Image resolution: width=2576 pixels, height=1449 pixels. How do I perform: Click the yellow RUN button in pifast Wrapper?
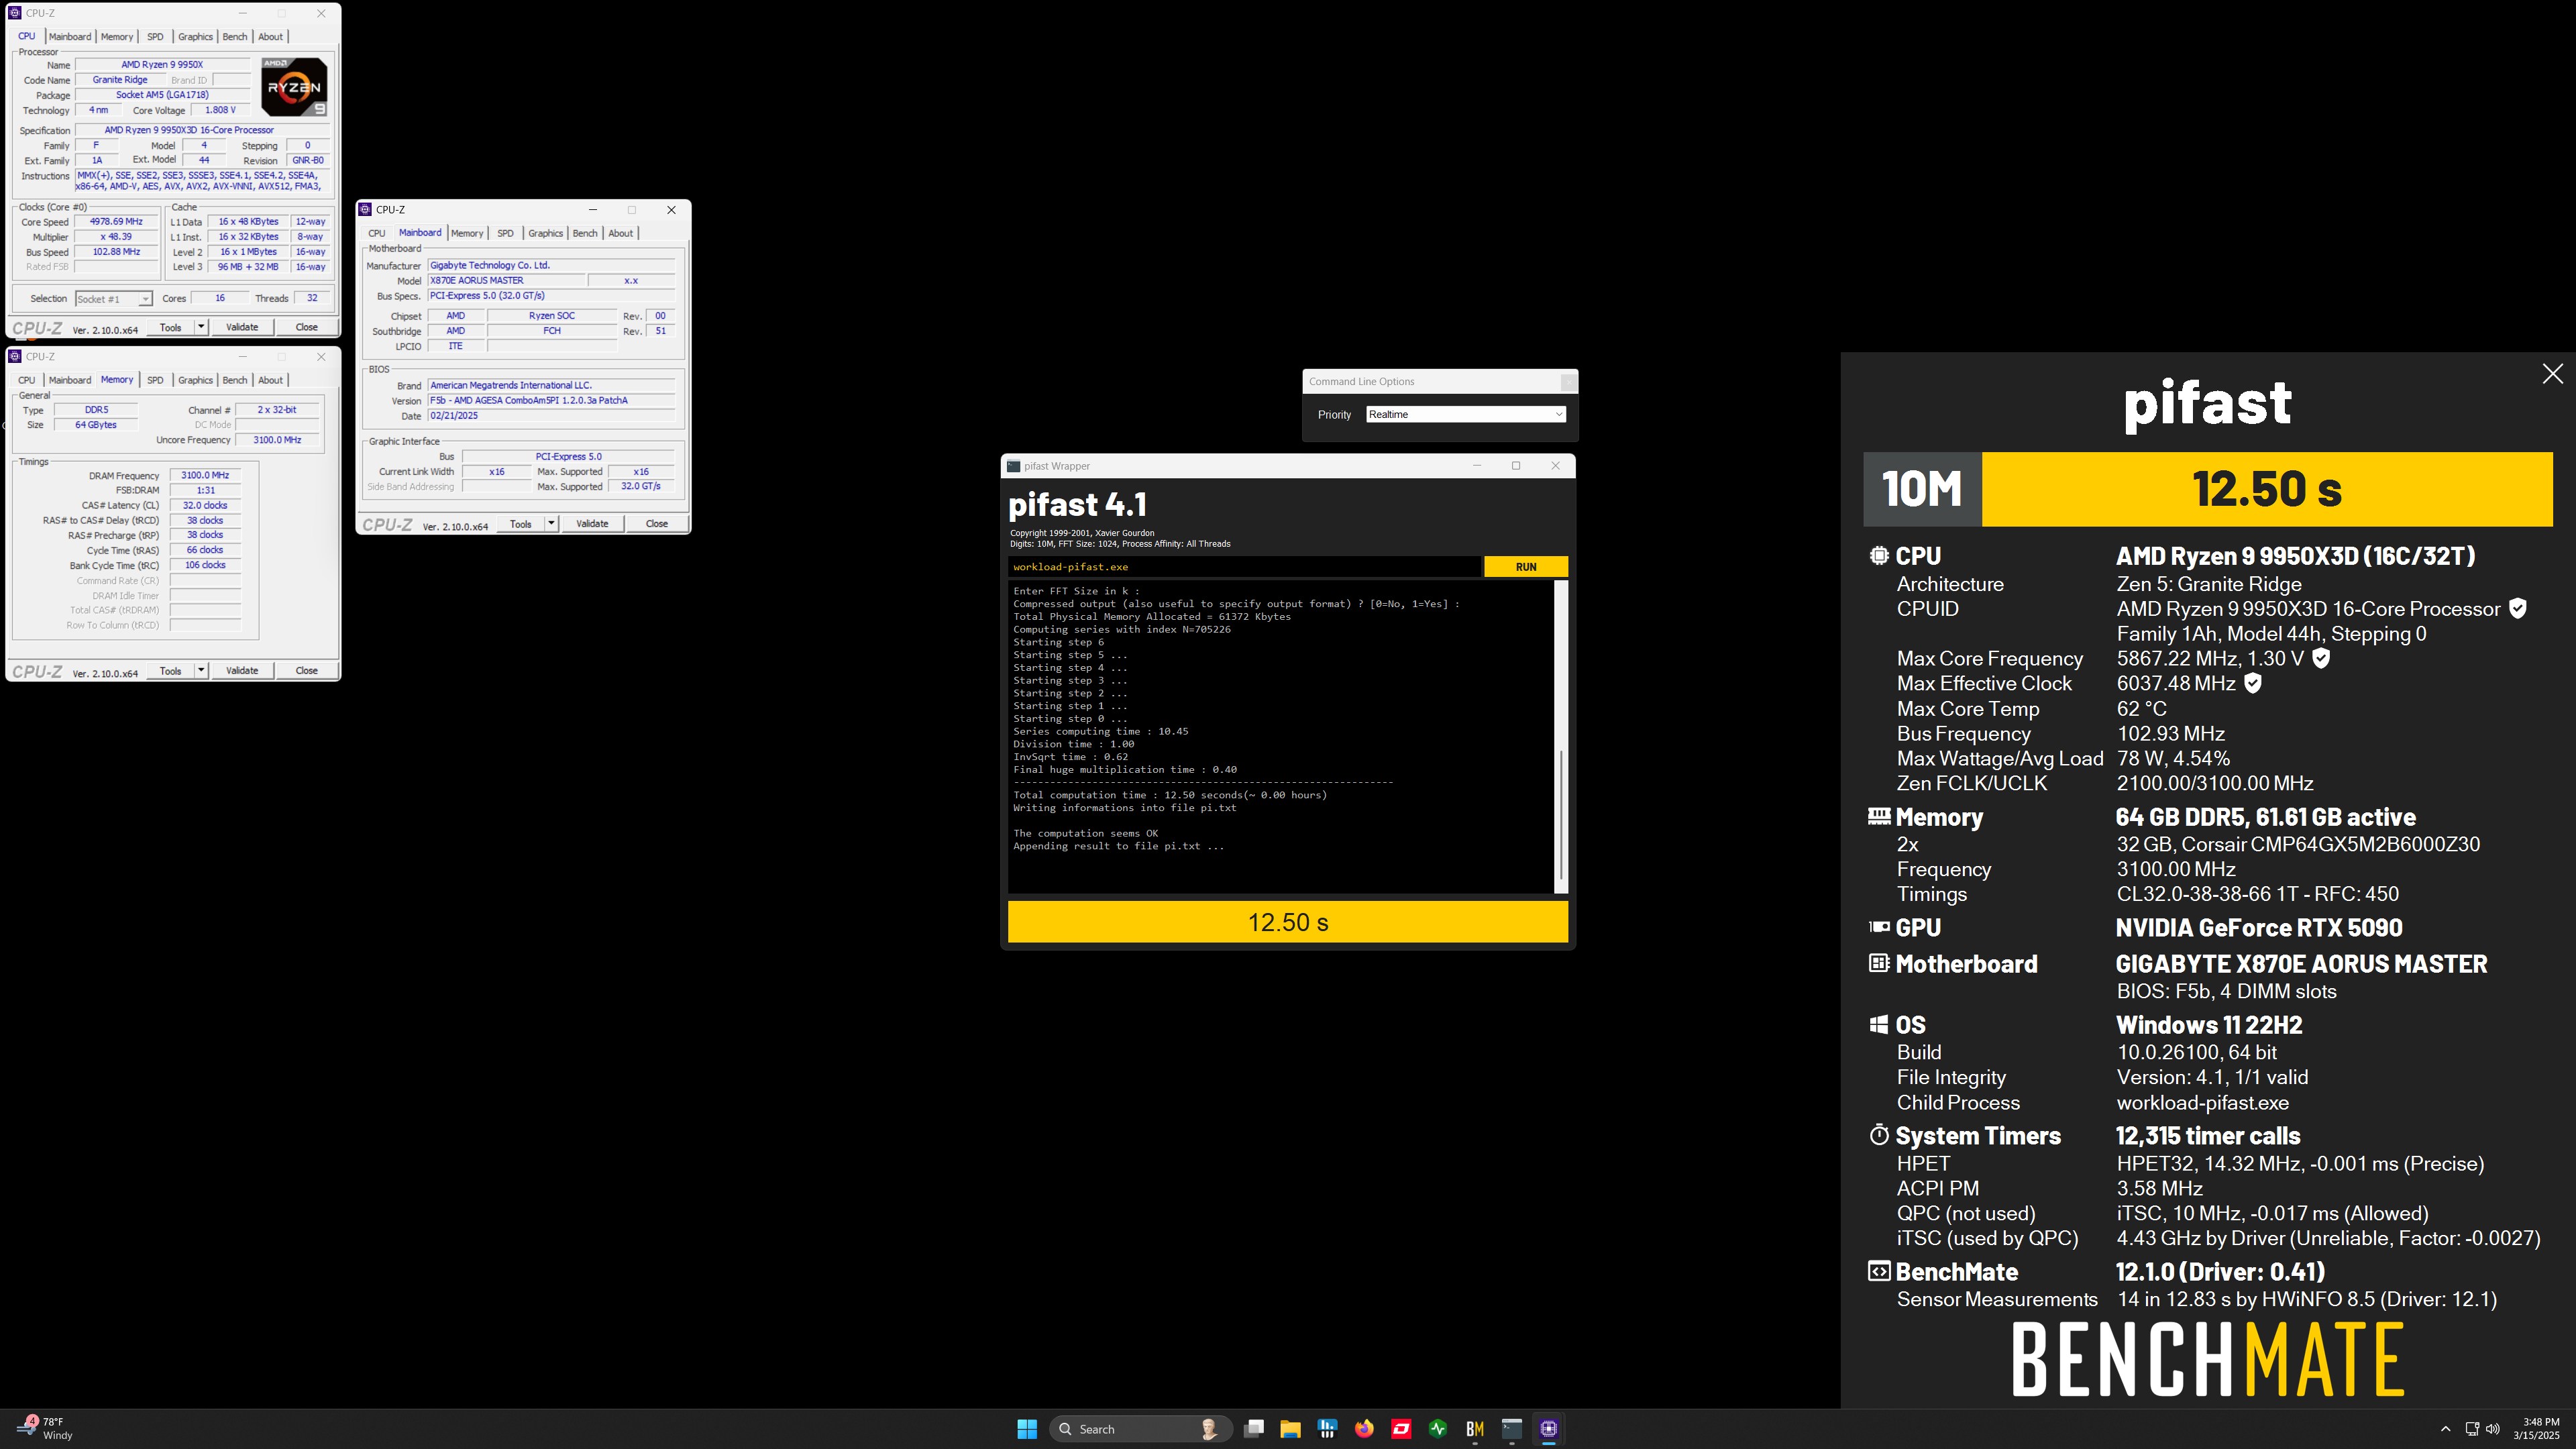pos(1525,567)
